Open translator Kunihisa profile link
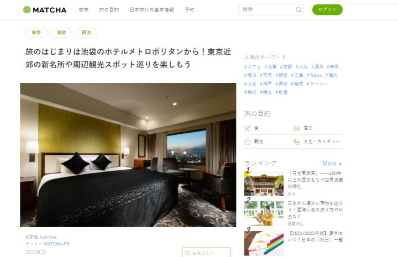This screenshot has height=257, width=398. [x=48, y=237]
